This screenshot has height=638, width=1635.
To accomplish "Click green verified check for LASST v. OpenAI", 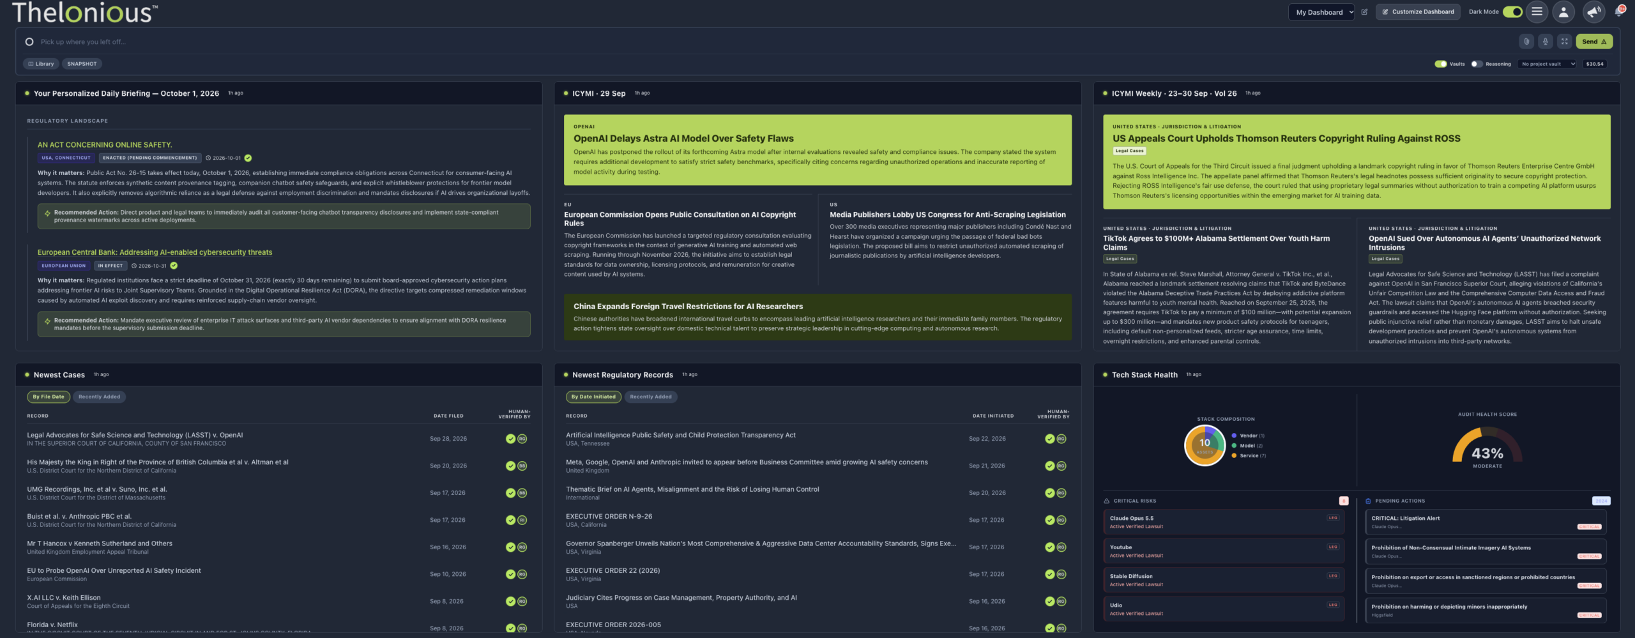I will [x=510, y=439].
